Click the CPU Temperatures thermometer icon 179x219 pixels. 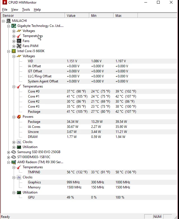(x=19, y=86)
